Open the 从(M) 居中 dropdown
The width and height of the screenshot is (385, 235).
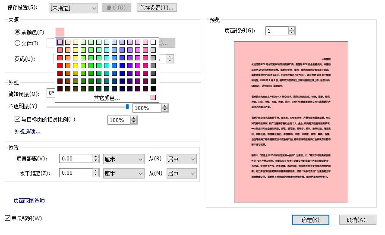click(181, 173)
